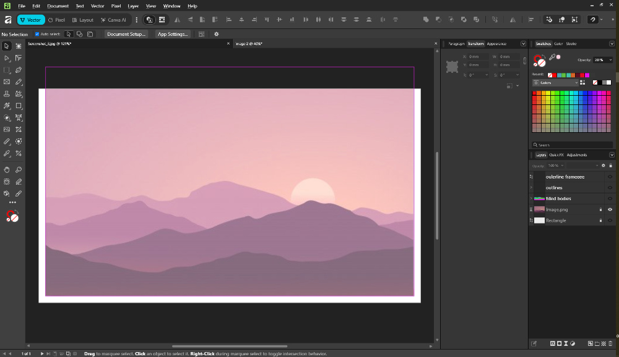The height and width of the screenshot is (357, 619).
Task: Select the Hand view tool
Action: pos(7,170)
